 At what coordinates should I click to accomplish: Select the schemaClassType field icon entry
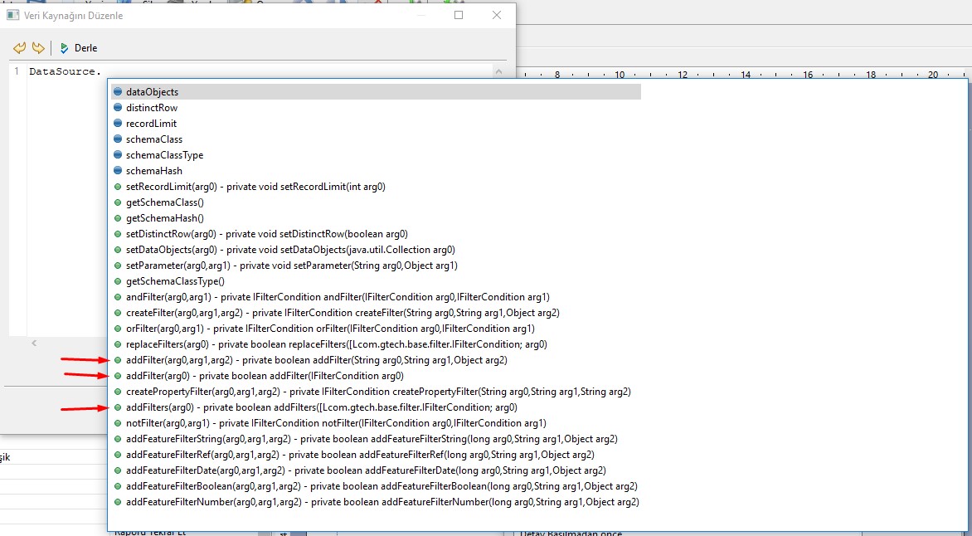click(x=118, y=155)
